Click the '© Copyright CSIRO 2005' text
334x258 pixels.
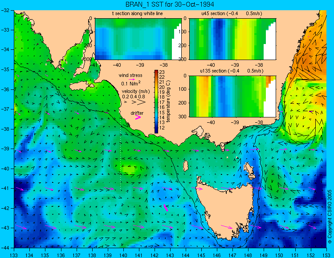point(330,217)
